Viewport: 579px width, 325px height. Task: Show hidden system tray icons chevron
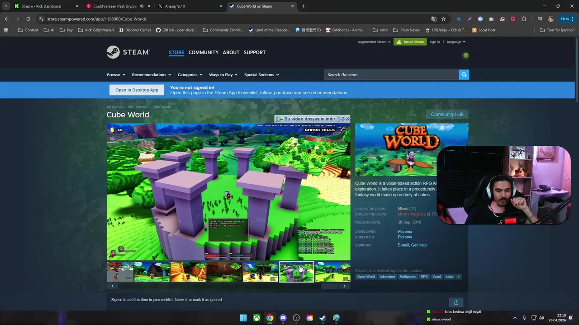click(514, 318)
